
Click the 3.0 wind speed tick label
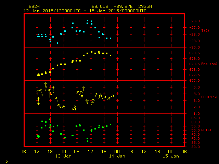pos(196,101)
